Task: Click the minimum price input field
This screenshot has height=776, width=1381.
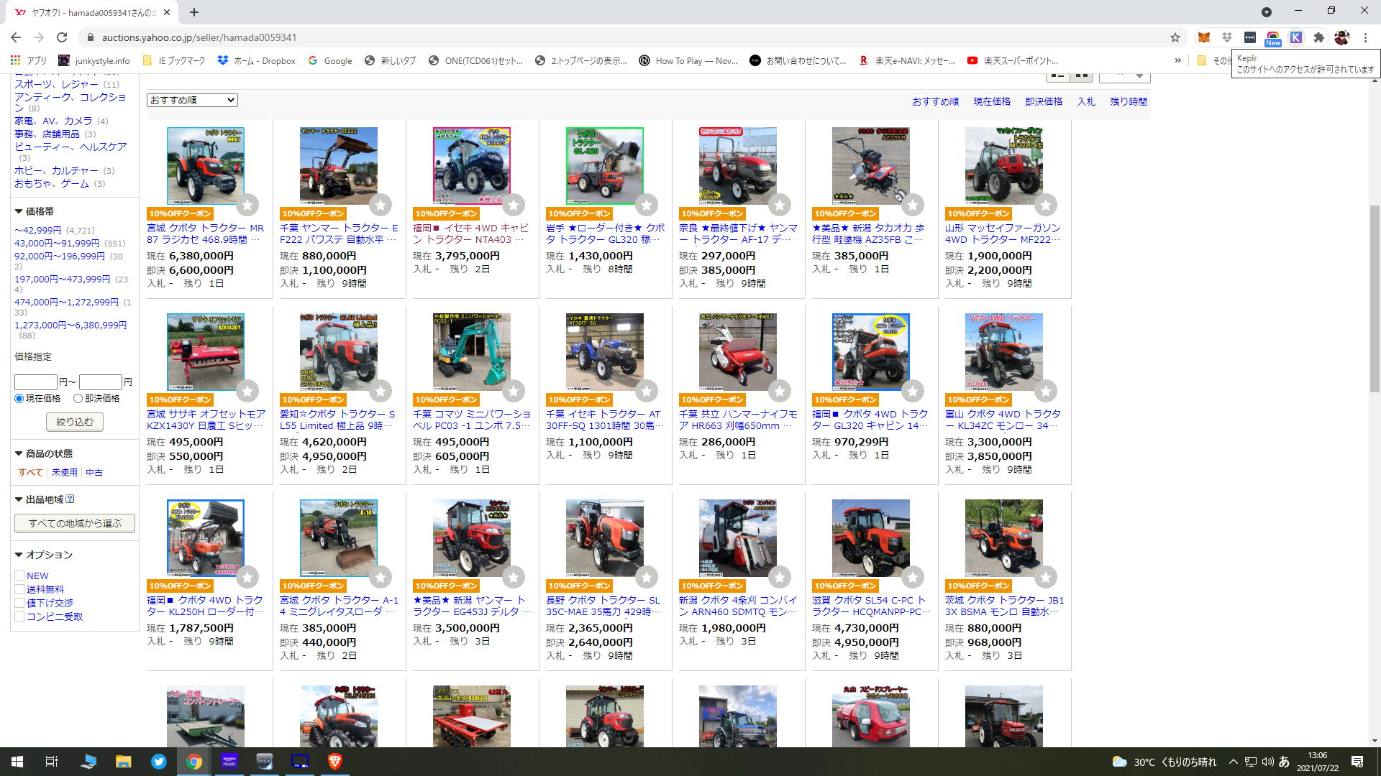Action: coord(35,382)
